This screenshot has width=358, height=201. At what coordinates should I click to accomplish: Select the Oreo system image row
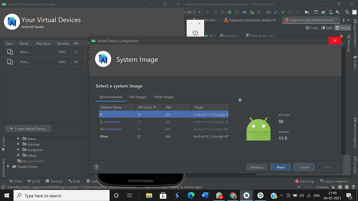click(117, 136)
